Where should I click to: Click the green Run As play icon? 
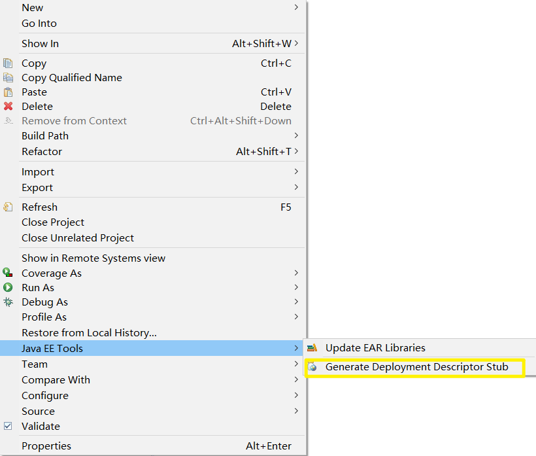[x=8, y=287]
